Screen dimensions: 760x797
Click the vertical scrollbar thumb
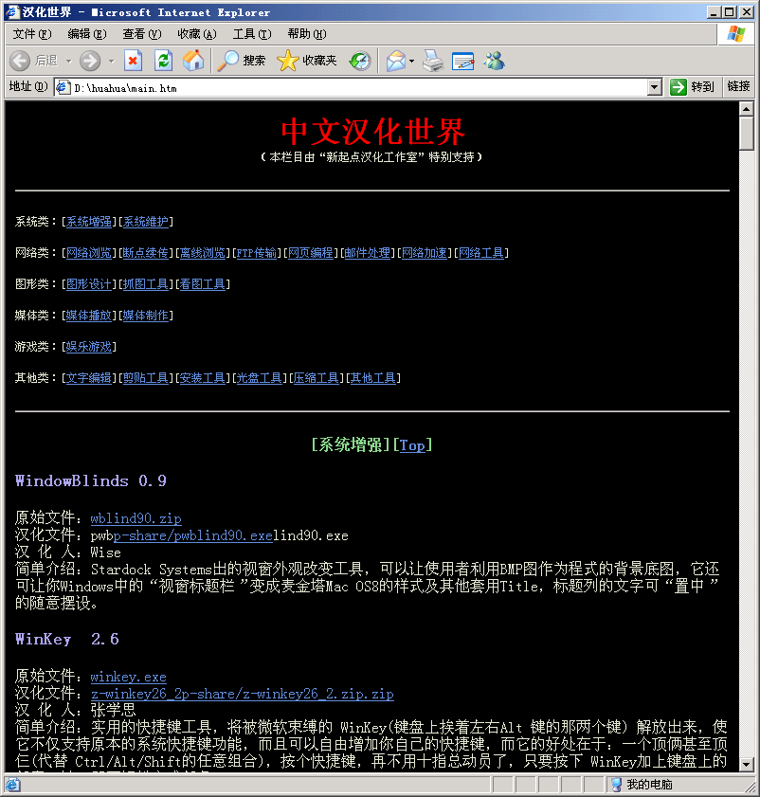(747, 134)
